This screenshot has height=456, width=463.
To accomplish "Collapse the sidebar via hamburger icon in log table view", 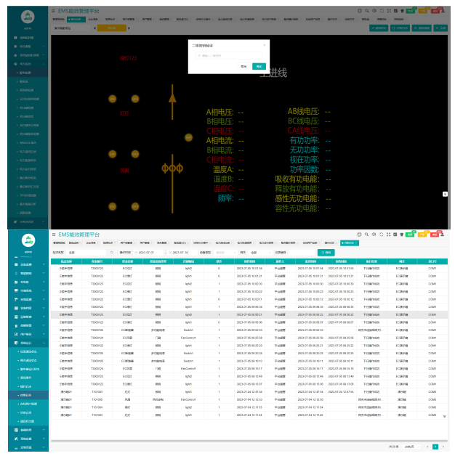I will (x=53, y=235).
